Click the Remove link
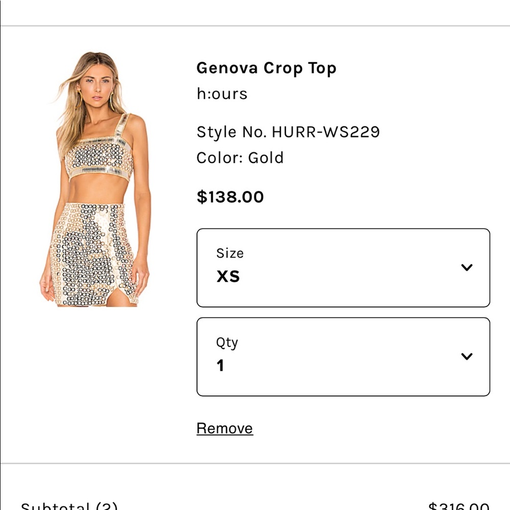Image resolution: width=510 pixels, height=510 pixels. click(x=225, y=428)
